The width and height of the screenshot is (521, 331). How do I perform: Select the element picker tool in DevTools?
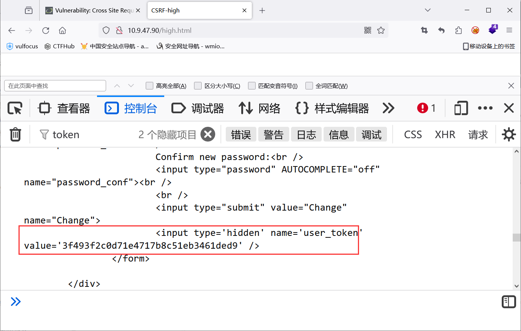click(15, 108)
